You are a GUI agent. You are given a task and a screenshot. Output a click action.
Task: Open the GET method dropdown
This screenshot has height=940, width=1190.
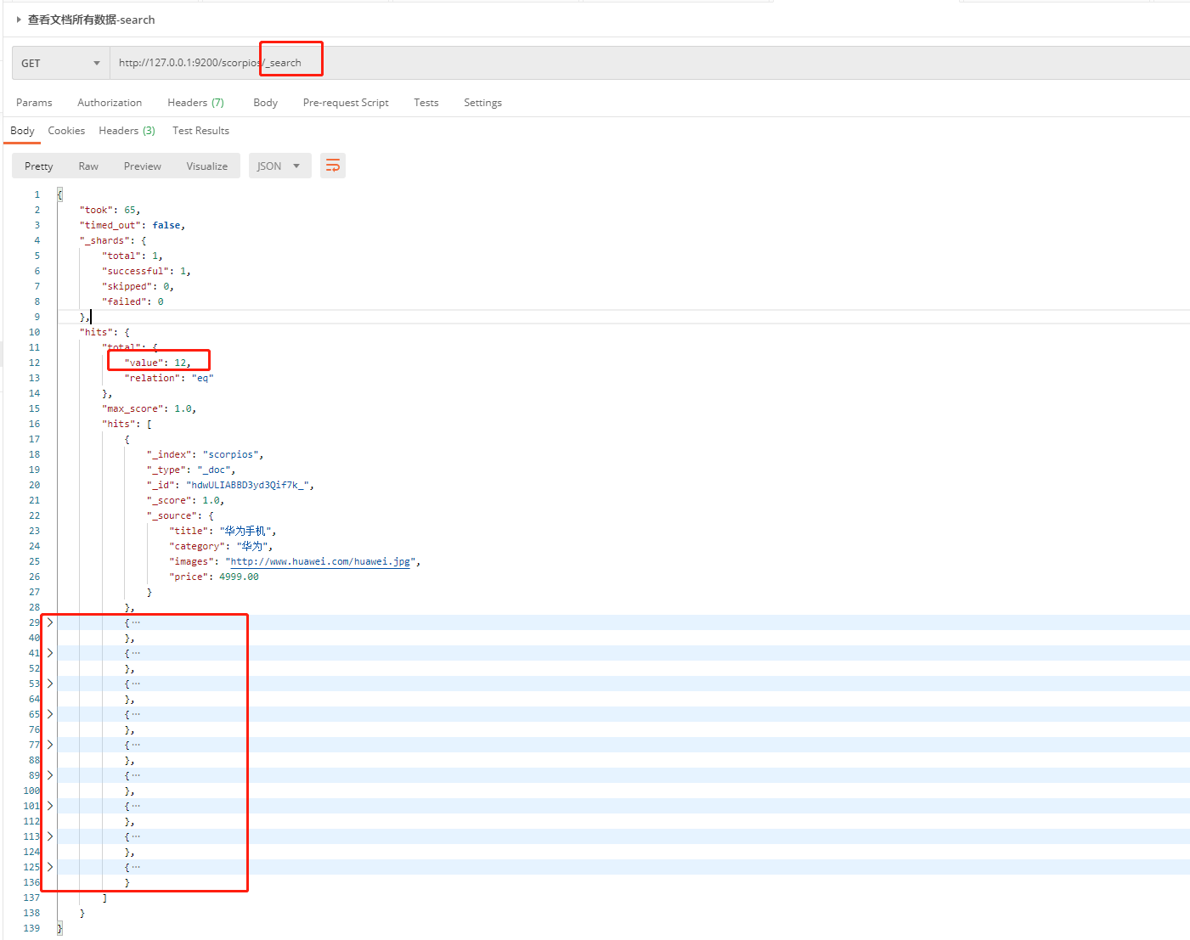[x=61, y=63]
